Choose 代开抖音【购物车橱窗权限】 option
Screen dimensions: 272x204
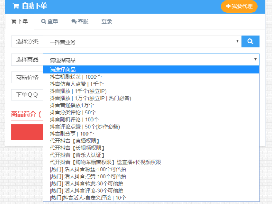pyautogui.click(x=151, y=162)
